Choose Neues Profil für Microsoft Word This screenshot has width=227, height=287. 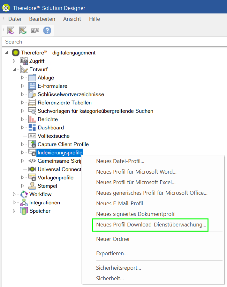(x=153, y=172)
